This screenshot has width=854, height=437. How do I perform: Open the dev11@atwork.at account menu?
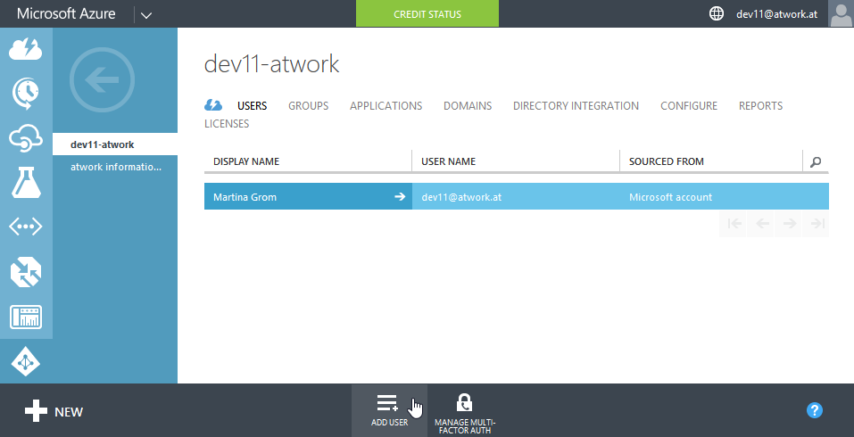(x=776, y=14)
